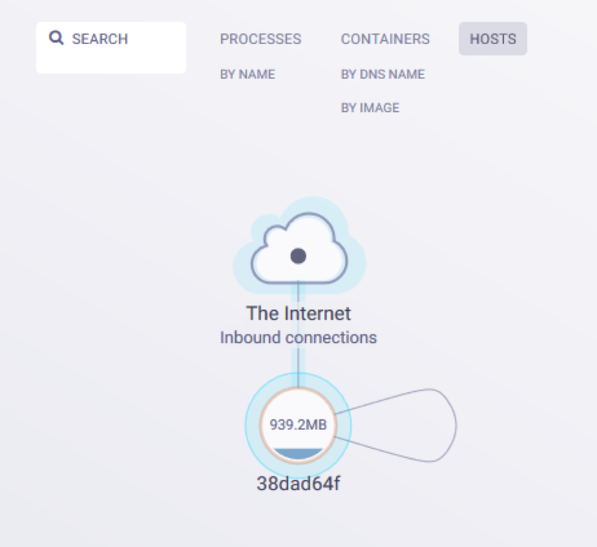Toggle processes grouping BY NAME
Image resolution: width=597 pixels, height=547 pixels.
click(x=247, y=74)
